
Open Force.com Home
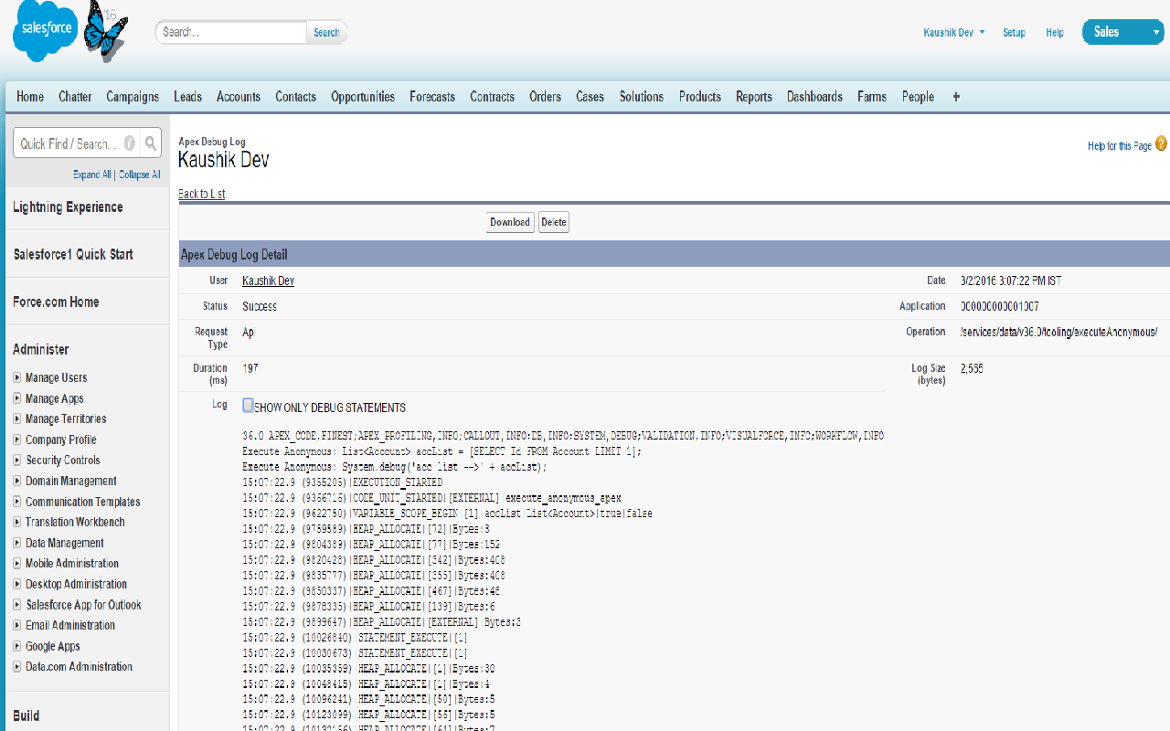point(56,302)
